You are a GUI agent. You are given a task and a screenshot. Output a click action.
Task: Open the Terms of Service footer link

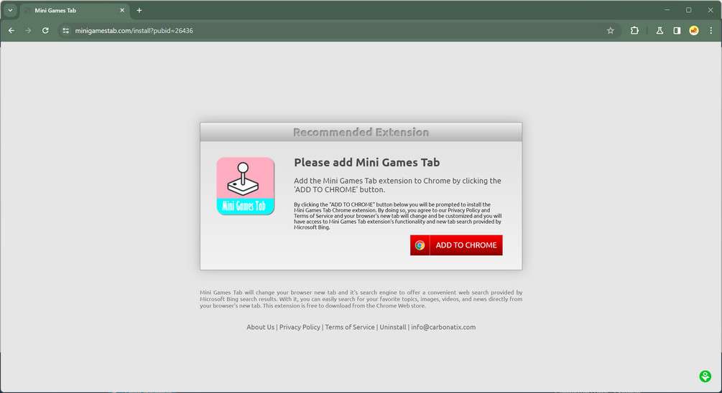[x=350, y=327]
